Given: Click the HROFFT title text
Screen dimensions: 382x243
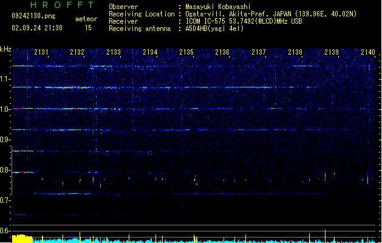Looking at the screenshot, I should tap(62, 5).
